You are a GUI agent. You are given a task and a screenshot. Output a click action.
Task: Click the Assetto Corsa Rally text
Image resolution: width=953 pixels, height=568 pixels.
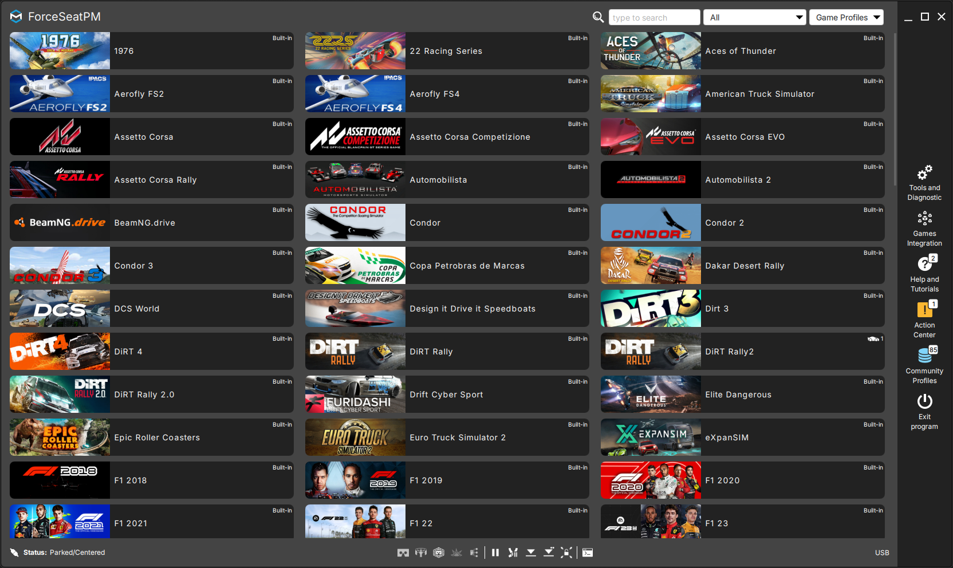pos(155,180)
